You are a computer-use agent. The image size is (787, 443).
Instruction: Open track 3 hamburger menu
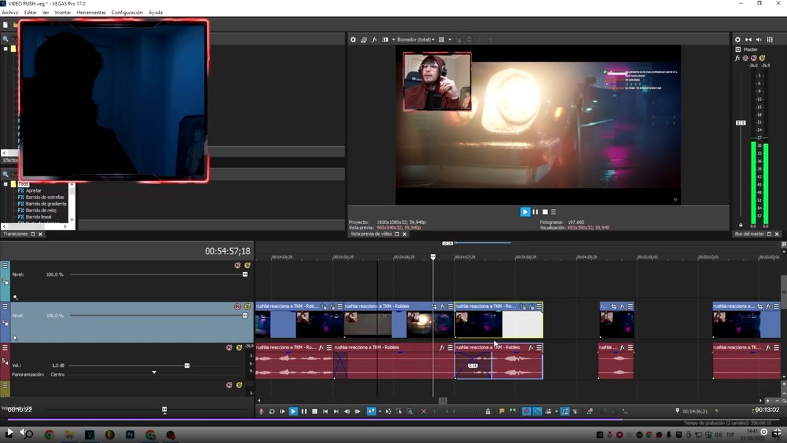pyautogui.click(x=5, y=265)
